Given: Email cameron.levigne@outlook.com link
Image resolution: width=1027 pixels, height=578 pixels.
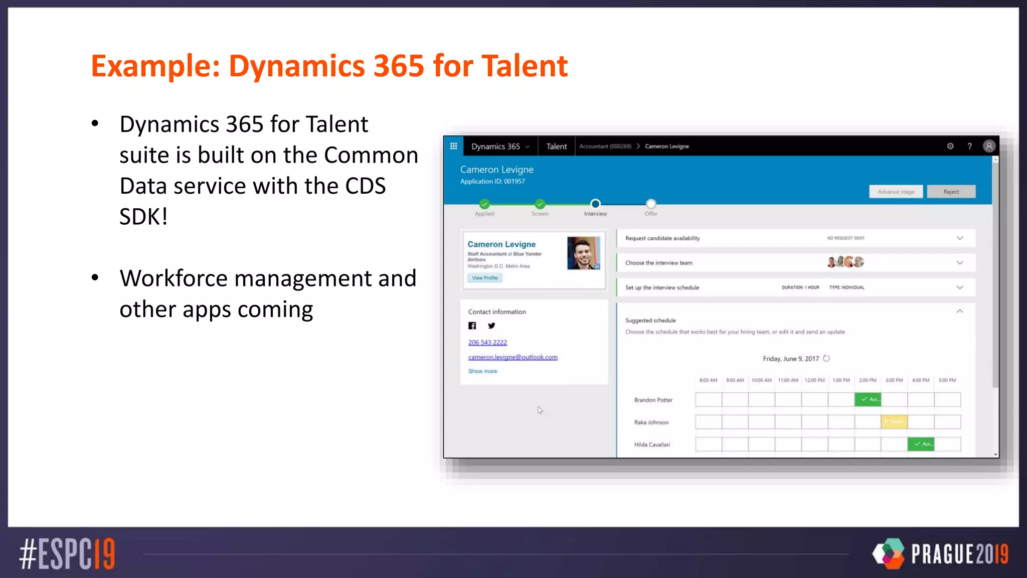Looking at the screenshot, I should point(512,357).
